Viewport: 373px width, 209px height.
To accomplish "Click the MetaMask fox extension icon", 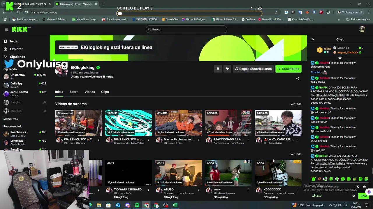I will [307, 12].
